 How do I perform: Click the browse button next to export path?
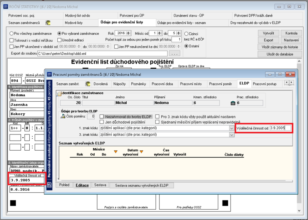(174, 54)
